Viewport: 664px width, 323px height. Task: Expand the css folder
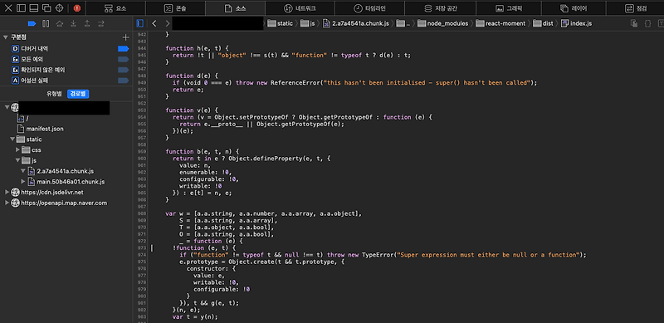pyautogui.click(x=17, y=149)
